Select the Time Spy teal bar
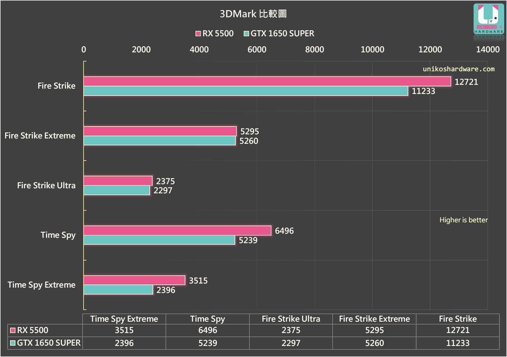 160,240
